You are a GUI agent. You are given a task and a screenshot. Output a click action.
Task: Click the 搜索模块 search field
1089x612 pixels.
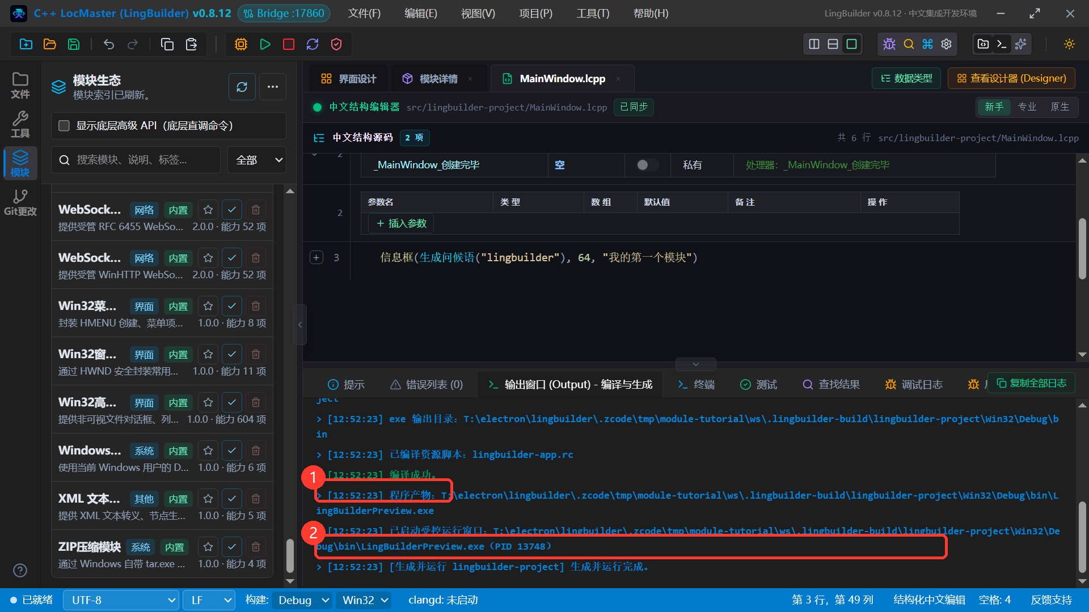click(136, 160)
